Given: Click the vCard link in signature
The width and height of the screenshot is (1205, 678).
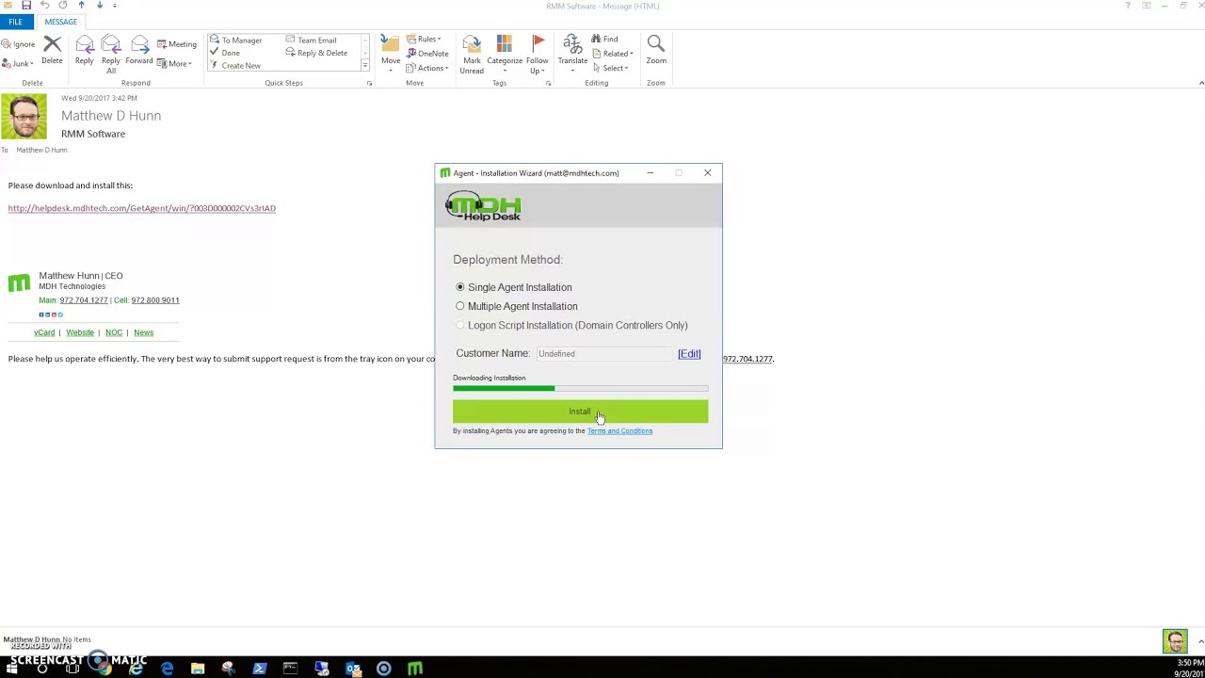Looking at the screenshot, I should click(44, 332).
